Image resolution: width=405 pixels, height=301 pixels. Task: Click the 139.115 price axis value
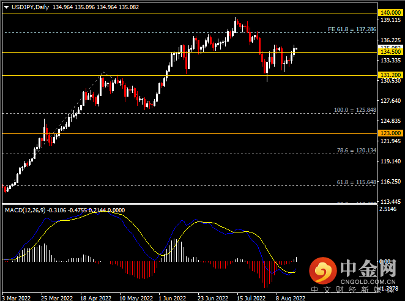(x=390, y=20)
